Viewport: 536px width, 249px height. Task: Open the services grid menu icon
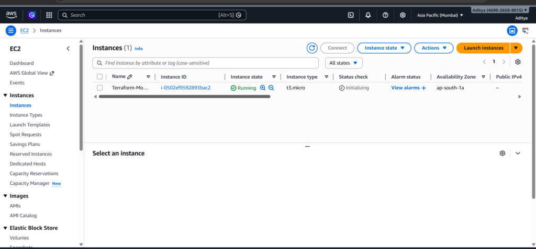point(49,15)
